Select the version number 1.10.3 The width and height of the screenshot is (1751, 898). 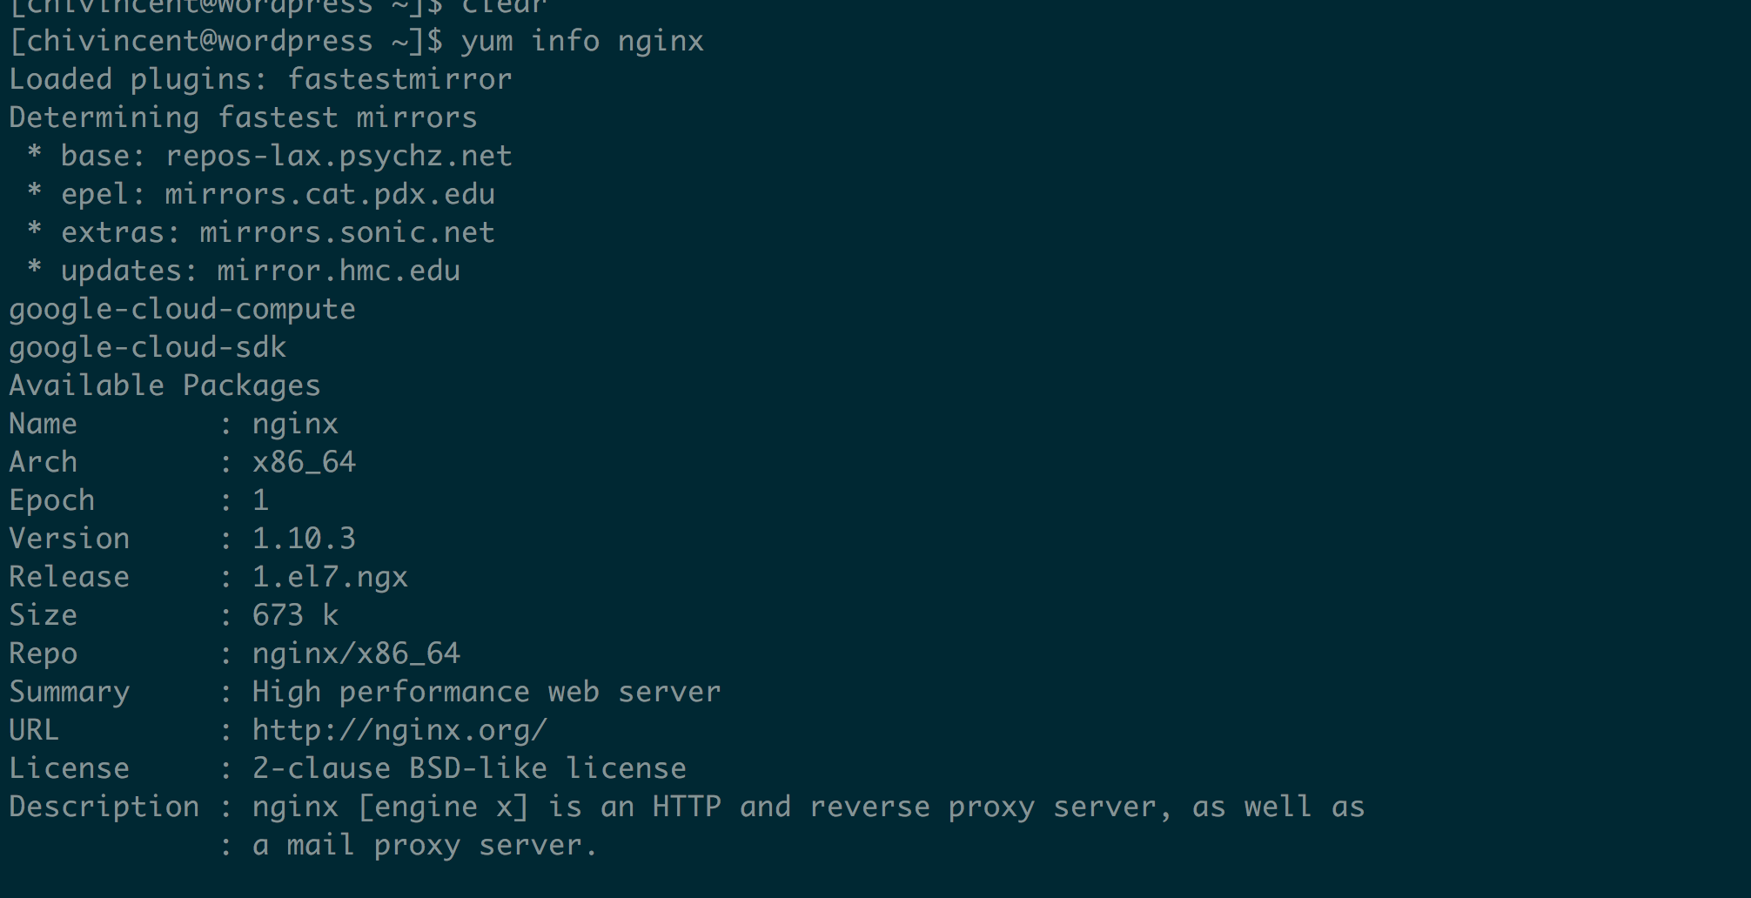(x=304, y=539)
